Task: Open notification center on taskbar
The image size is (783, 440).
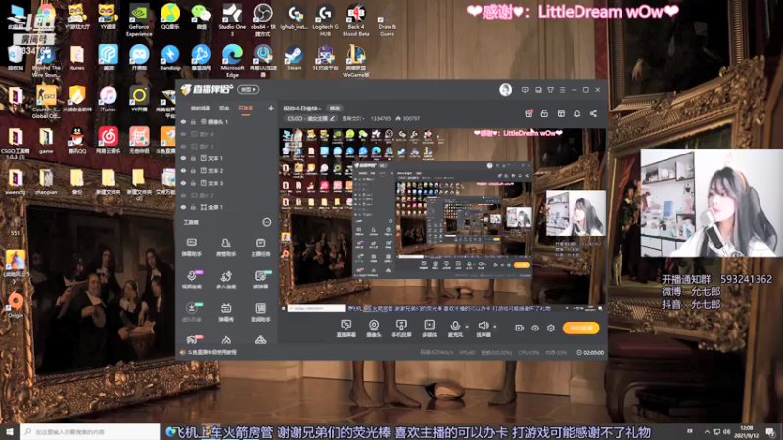Action: [x=770, y=432]
